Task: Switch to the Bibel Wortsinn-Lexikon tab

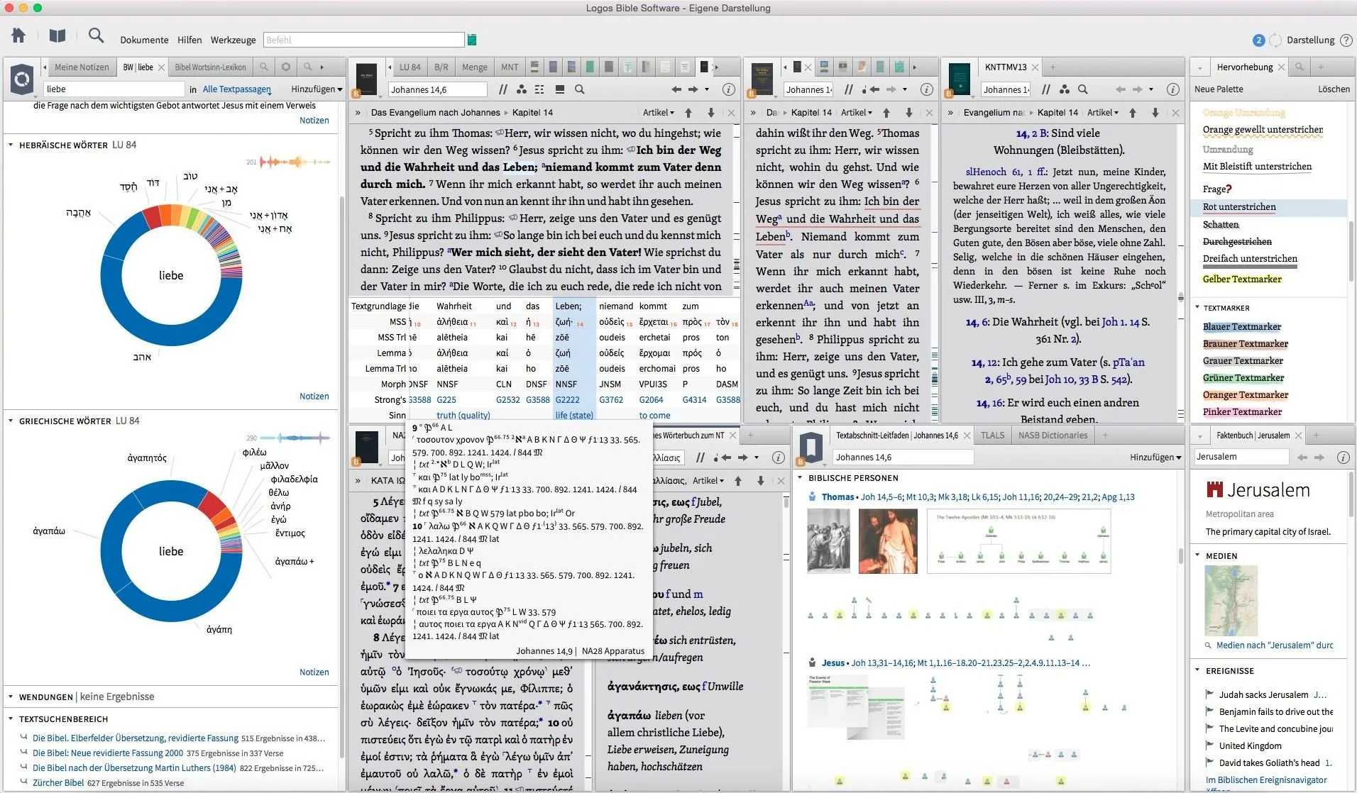Action: coord(210,67)
